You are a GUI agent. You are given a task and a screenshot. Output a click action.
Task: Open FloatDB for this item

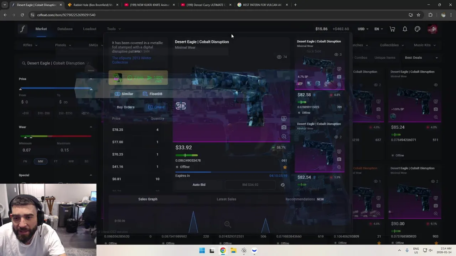point(152,94)
